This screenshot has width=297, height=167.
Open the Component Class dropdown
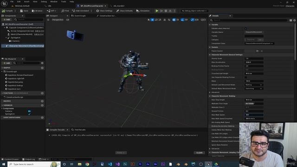click(259, 43)
